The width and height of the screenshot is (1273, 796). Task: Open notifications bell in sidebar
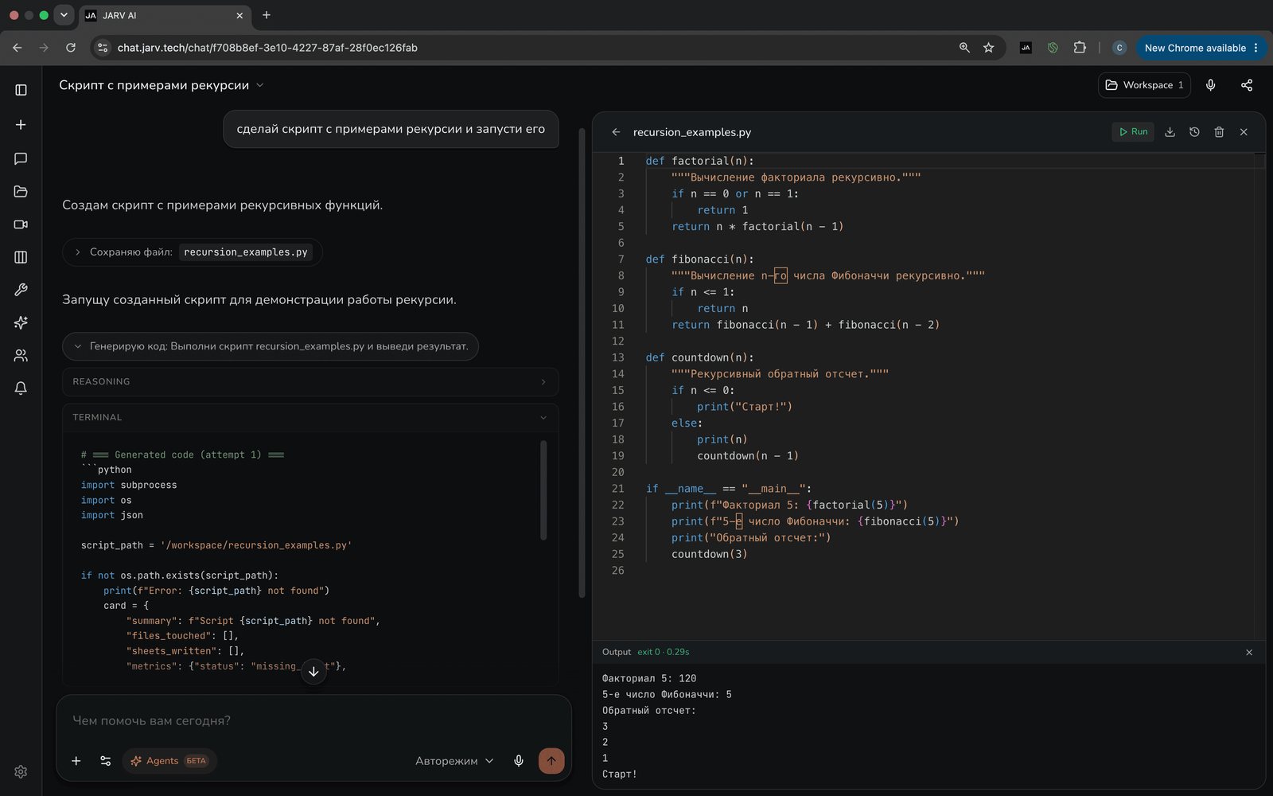pyautogui.click(x=21, y=388)
